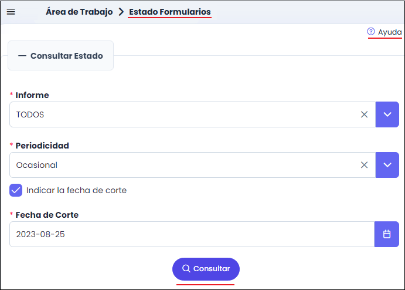Clear the Informe selection with X
Viewport: 405px width, 290px height.
pyautogui.click(x=364, y=114)
